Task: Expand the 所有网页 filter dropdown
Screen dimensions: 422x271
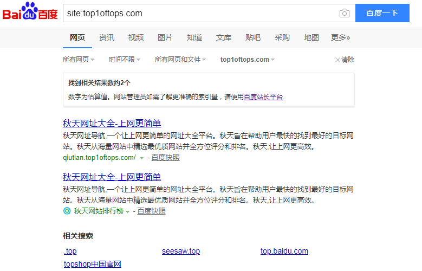Action: coord(79,60)
